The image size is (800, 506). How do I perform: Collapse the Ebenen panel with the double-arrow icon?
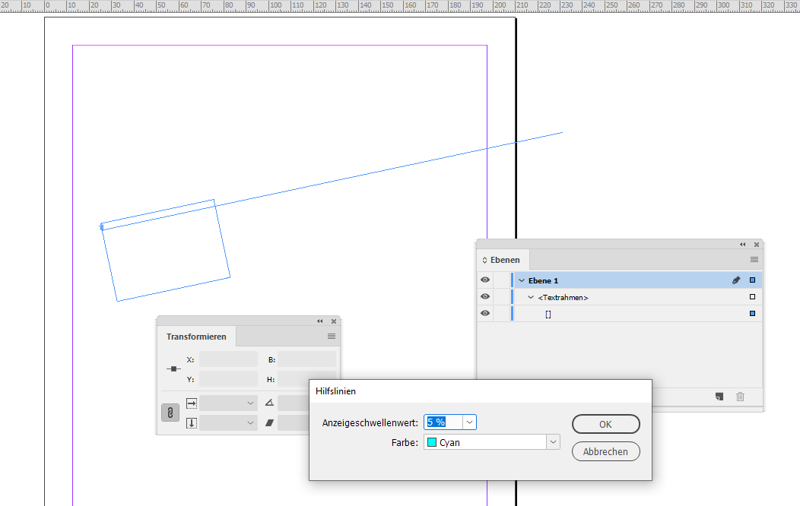742,244
